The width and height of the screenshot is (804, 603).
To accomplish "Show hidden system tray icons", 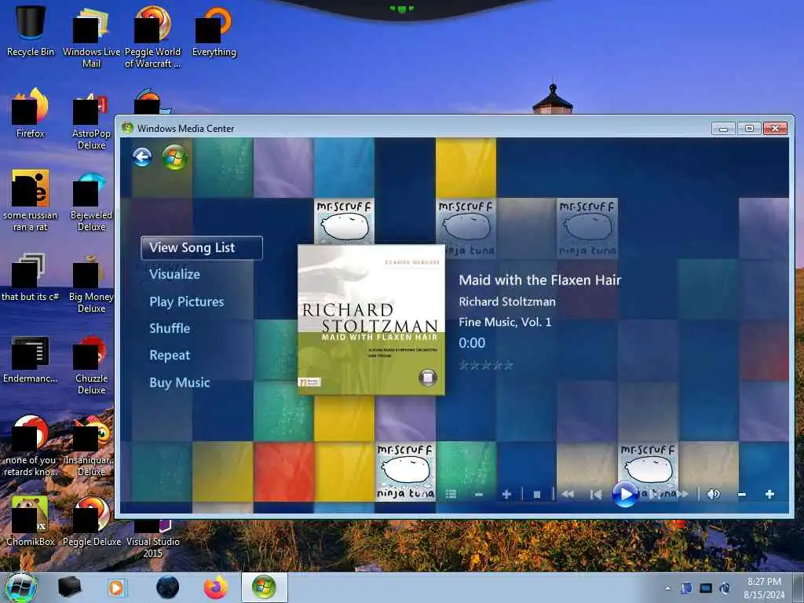I will pyautogui.click(x=667, y=588).
